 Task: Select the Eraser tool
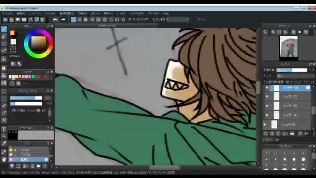(x=4, y=36)
